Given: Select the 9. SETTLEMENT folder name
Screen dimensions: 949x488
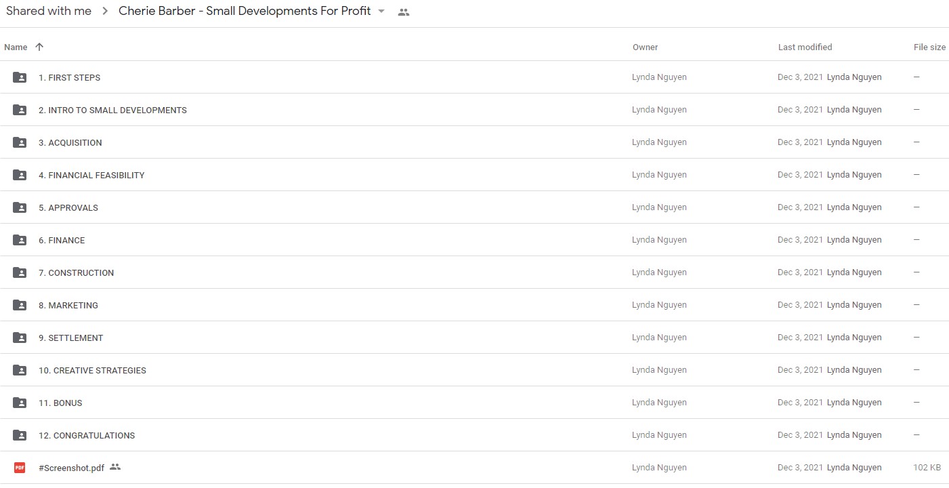Looking at the screenshot, I should 71,338.
